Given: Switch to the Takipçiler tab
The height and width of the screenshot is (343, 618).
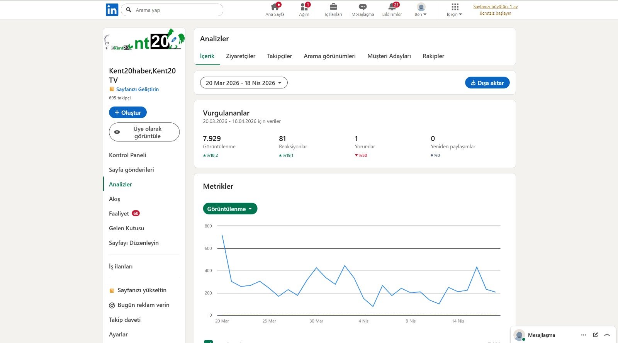Looking at the screenshot, I should [x=279, y=56].
